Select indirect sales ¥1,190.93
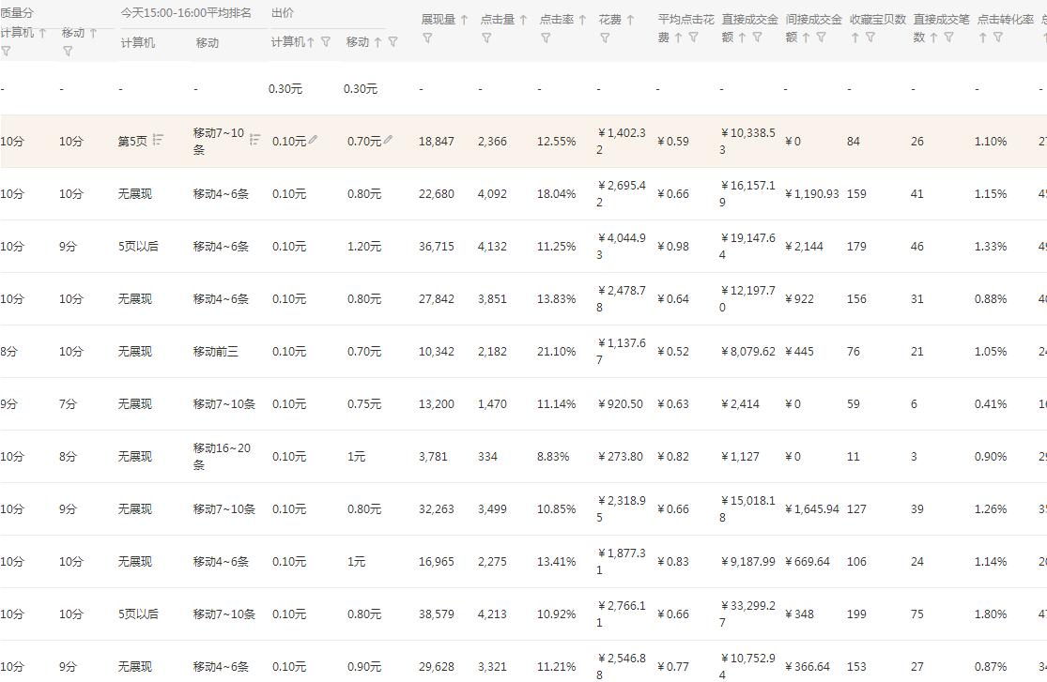Screen dimensions: 1047x682 (x=812, y=194)
